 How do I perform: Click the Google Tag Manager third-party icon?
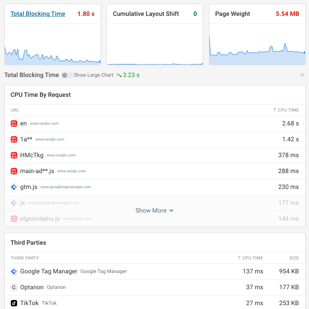click(14, 271)
